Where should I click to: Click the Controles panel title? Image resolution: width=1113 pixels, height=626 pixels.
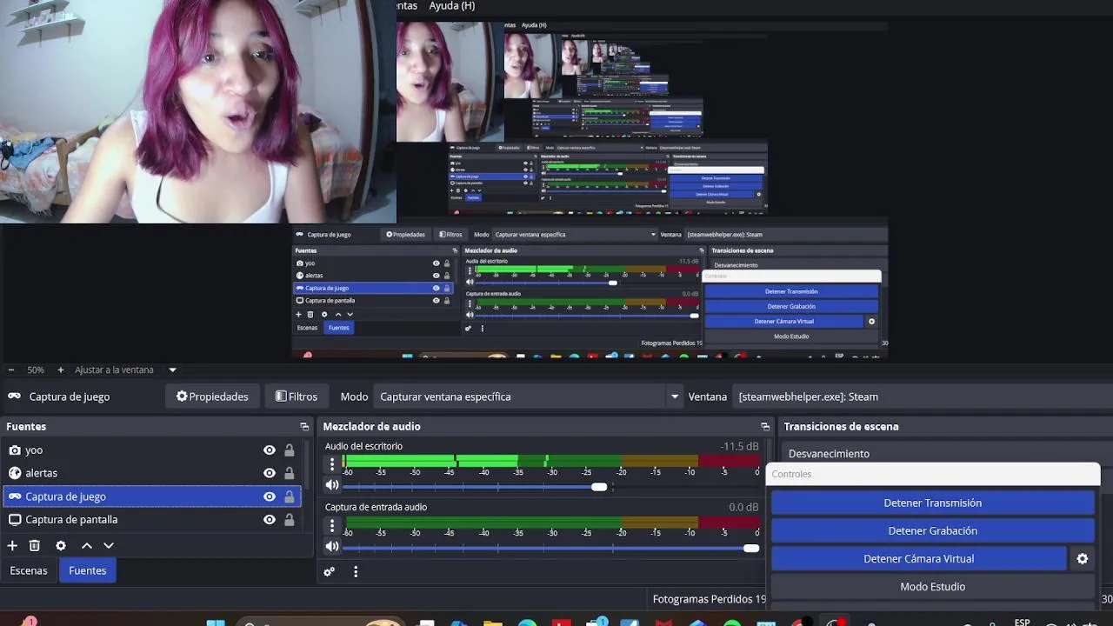[791, 475]
